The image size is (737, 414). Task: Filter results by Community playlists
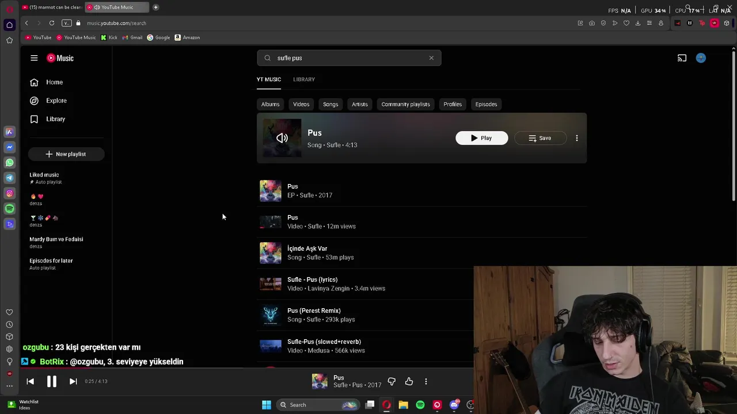[x=405, y=104]
